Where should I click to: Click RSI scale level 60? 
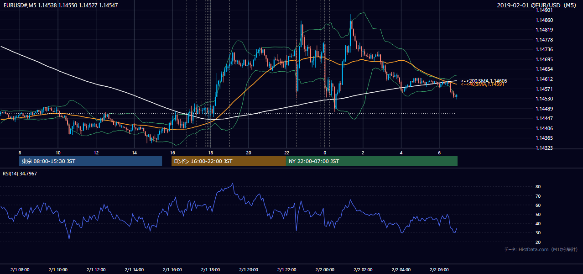538,205
